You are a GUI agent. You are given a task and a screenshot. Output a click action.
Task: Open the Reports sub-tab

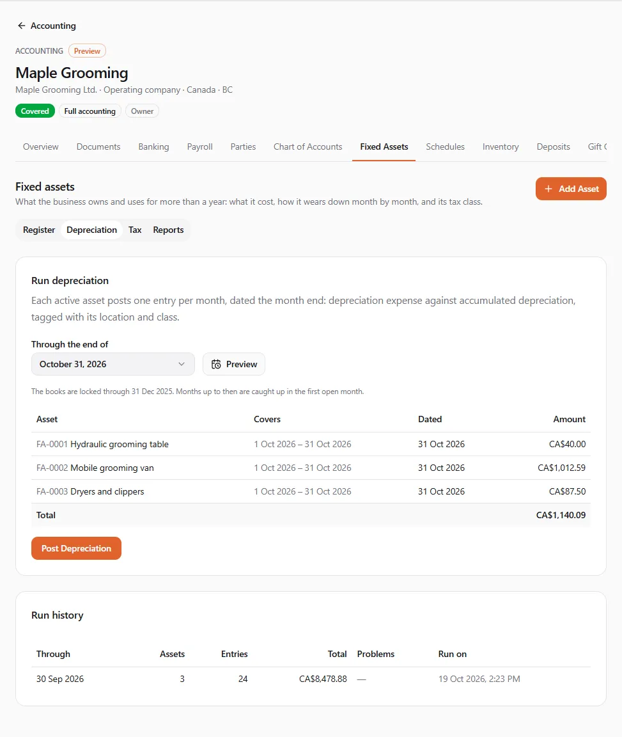(x=168, y=230)
